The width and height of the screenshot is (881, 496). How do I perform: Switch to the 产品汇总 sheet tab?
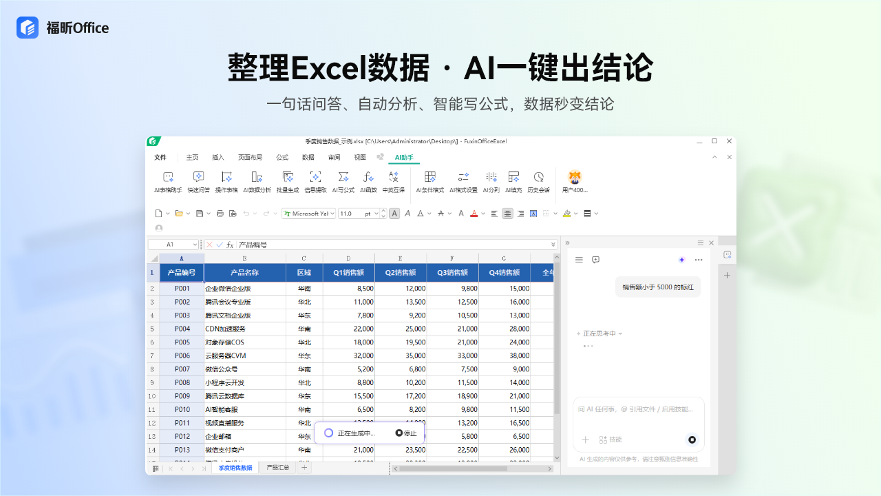pos(278,468)
